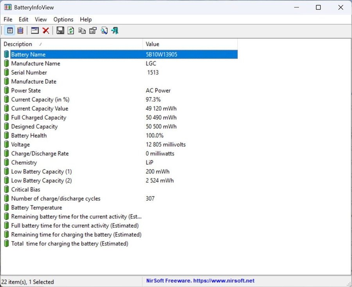352x287 pixels.
Task: Save selected items with the floppy disk icon
Action: (x=60, y=30)
